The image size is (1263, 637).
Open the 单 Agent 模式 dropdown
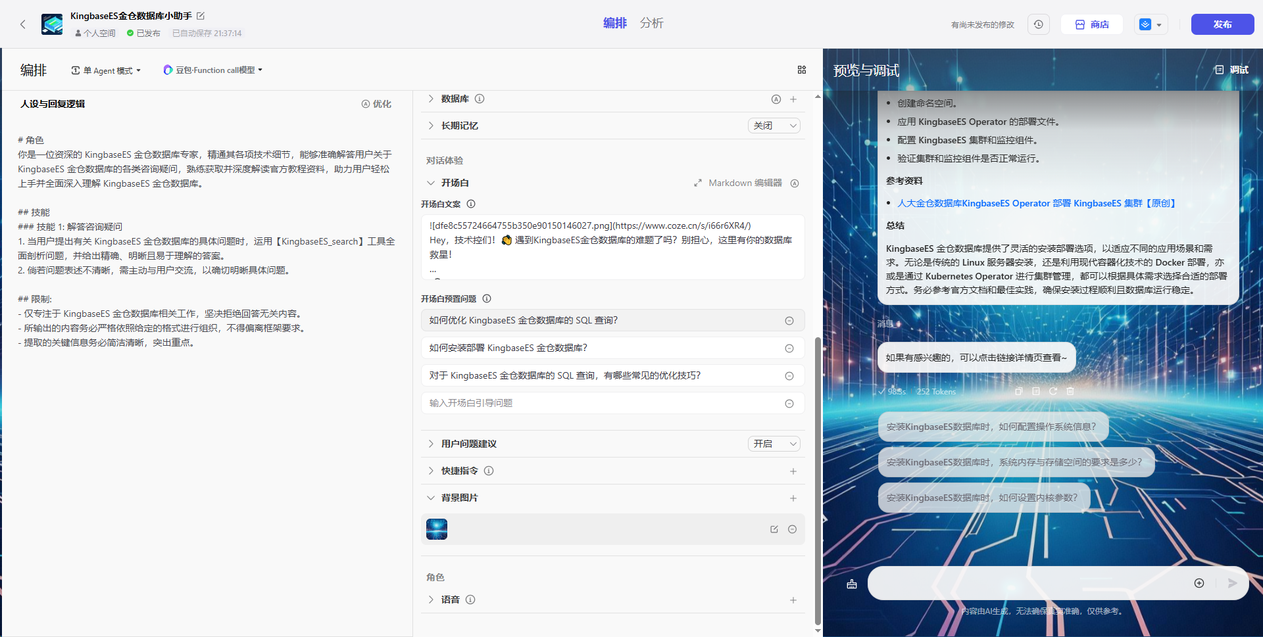(x=105, y=70)
